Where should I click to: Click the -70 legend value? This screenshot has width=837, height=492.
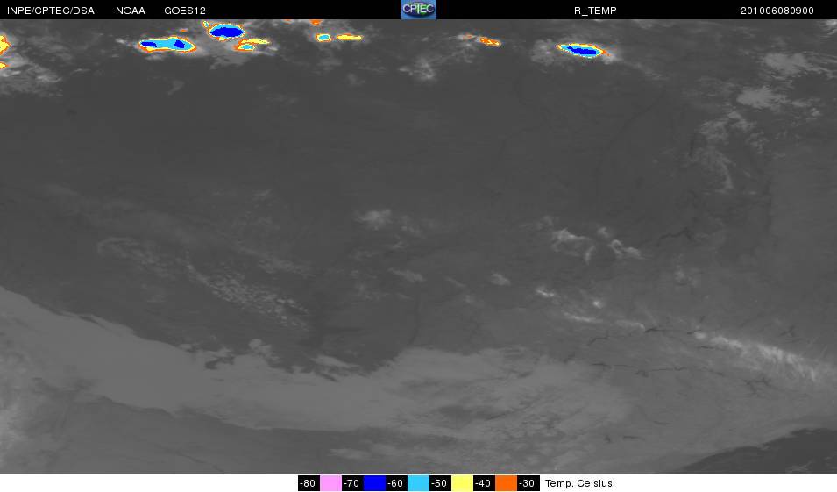pyautogui.click(x=351, y=483)
